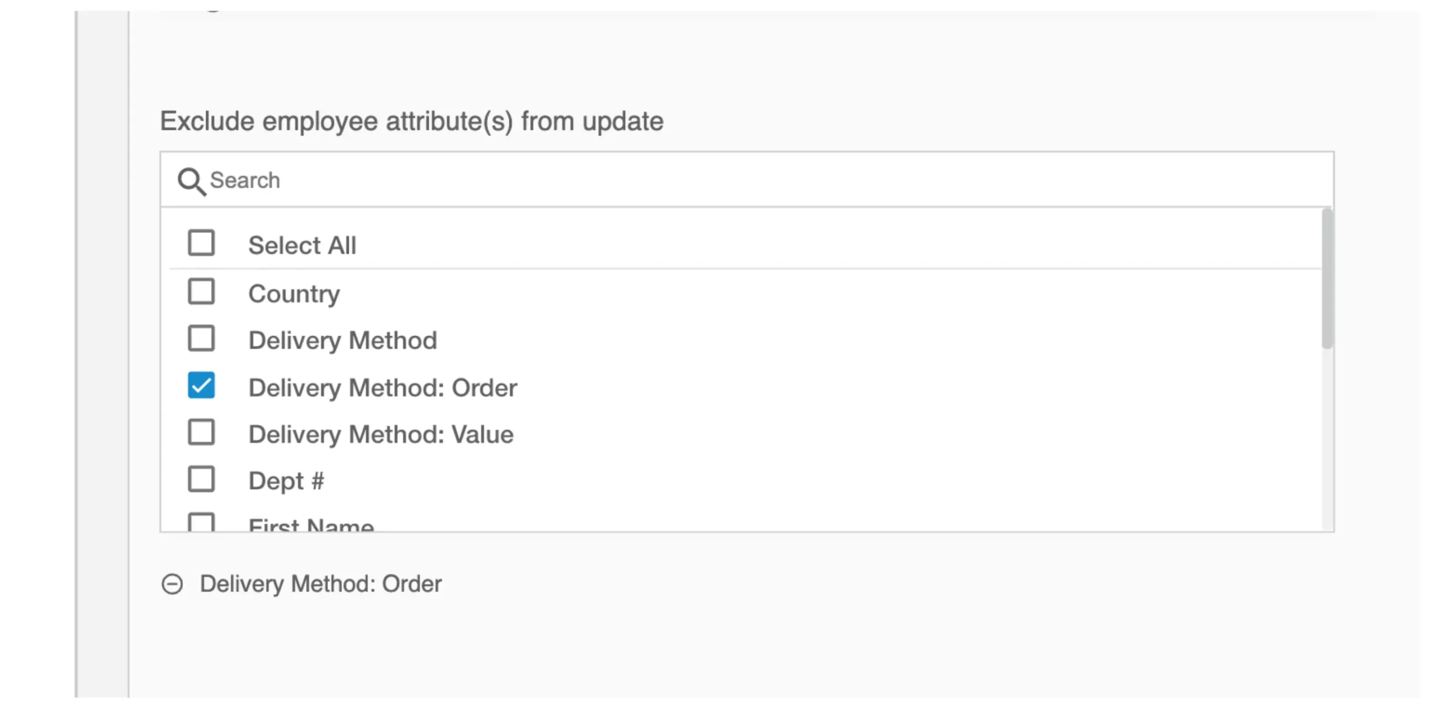
Task: Select the First Name row
Action: click(311, 524)
